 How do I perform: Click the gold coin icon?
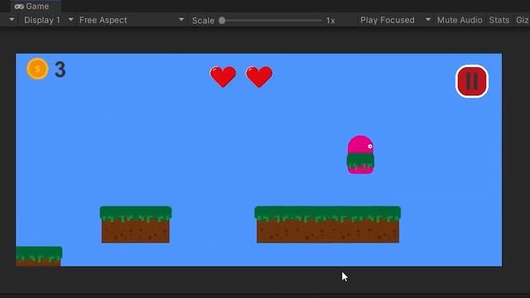[x=37, y=69]
